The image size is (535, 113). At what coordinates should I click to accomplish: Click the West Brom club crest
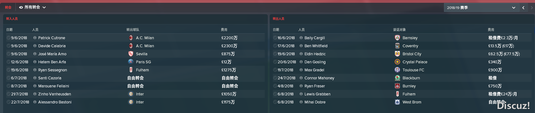tap(397, 102)
